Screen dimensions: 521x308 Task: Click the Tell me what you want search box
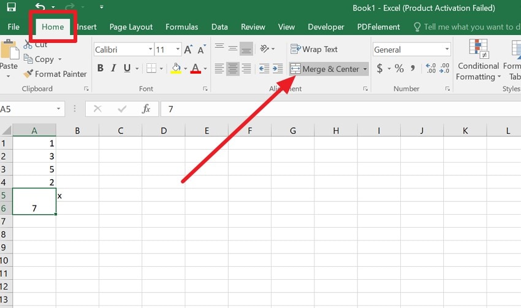click(467, 27)
